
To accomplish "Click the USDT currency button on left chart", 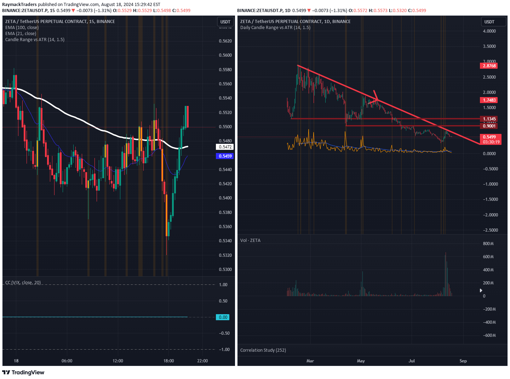I will coord(225,22).
